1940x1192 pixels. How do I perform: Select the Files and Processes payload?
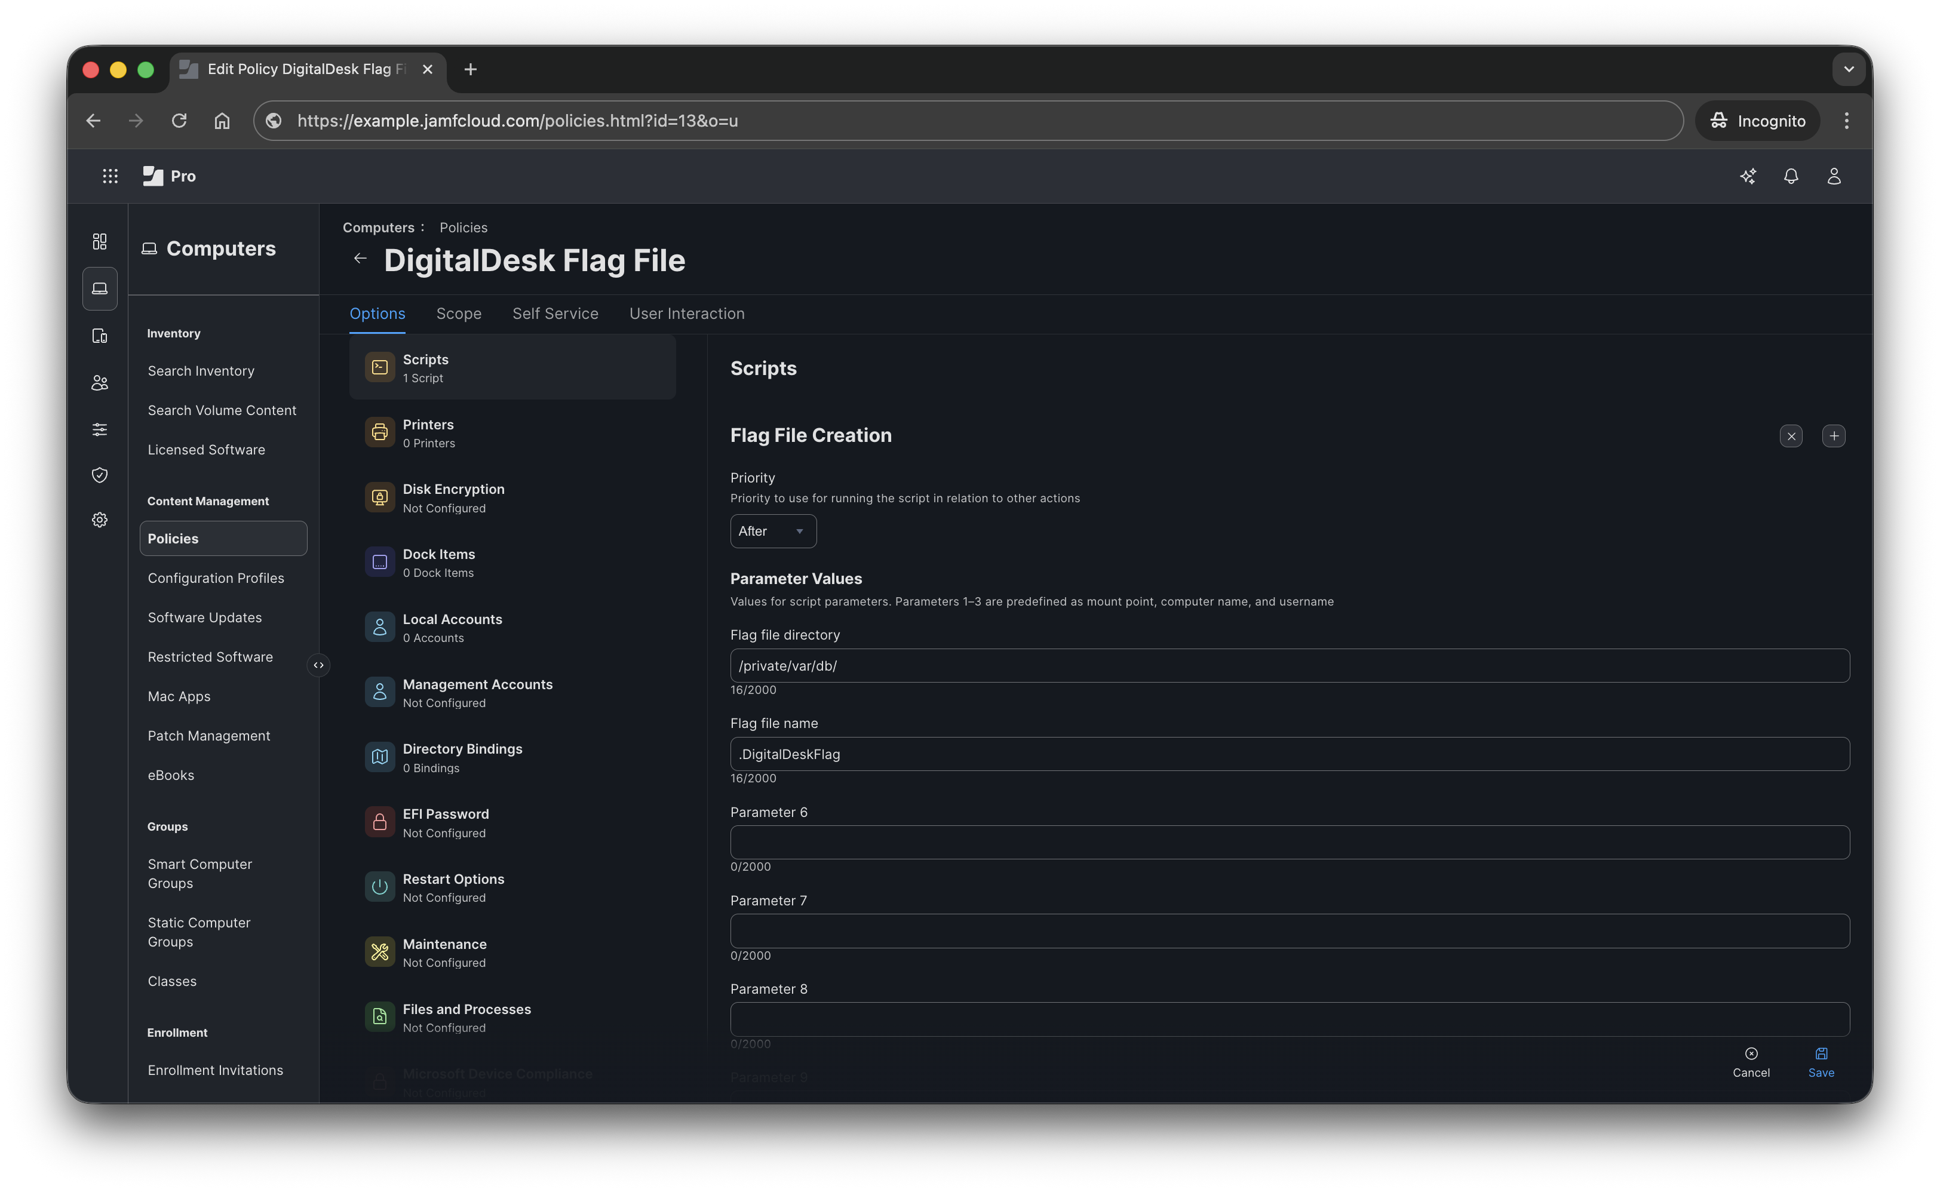(466, 1017)
